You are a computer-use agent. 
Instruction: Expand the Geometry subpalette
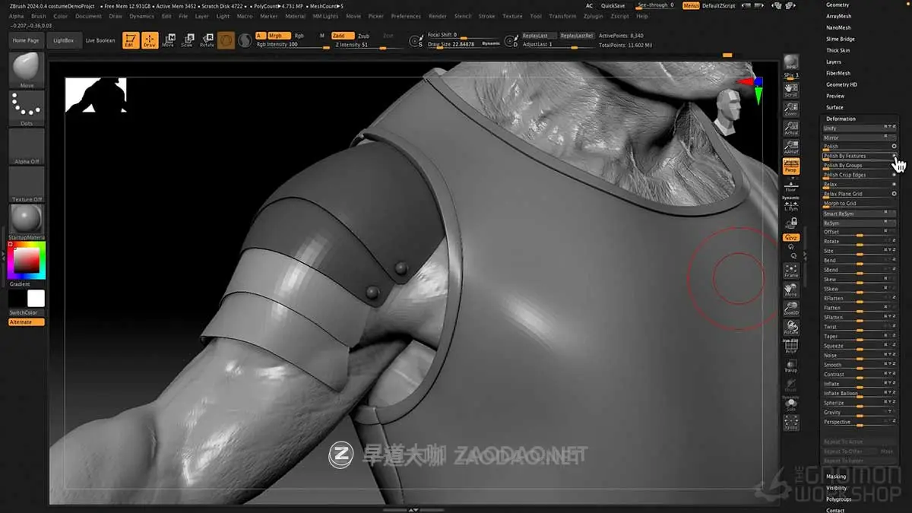pos(836,5)
